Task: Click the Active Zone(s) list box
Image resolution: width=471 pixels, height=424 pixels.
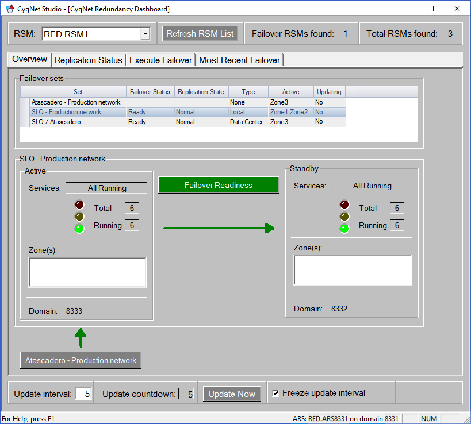Action: [x=88, y=272]
